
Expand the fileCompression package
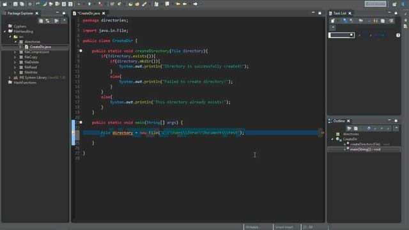click(x=15, y=52)
